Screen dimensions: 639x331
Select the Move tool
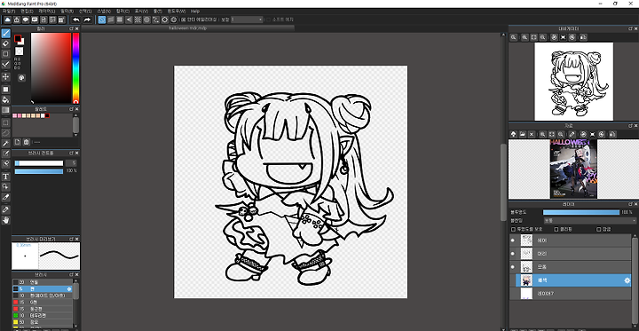point(5,76)
